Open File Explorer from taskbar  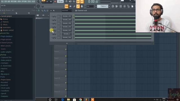(68, 100)
